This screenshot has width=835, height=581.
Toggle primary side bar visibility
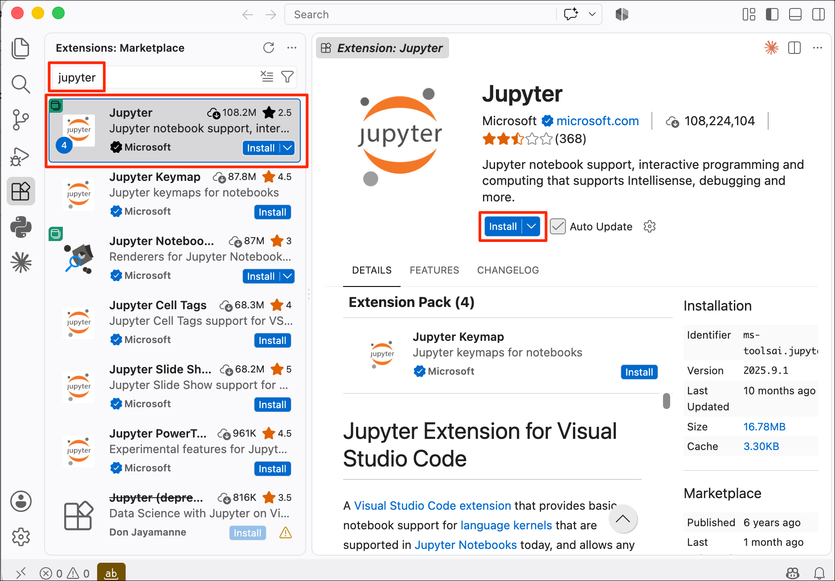pos(772,14)
